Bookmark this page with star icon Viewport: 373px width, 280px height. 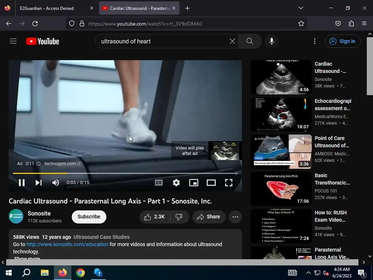coord(301,24)
